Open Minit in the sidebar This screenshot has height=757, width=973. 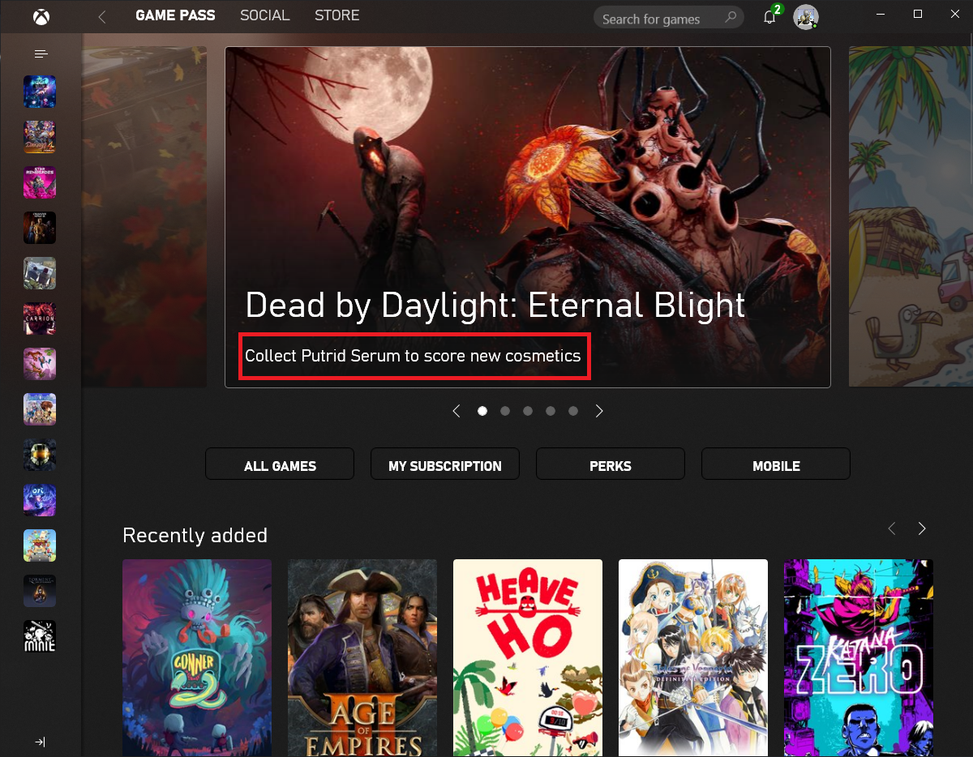point(40,637)
